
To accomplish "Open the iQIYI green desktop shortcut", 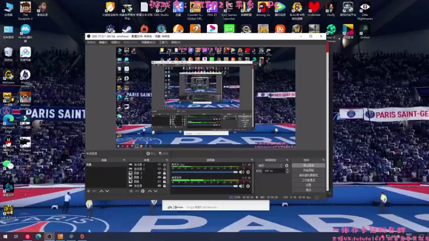I will pos(229,29).
